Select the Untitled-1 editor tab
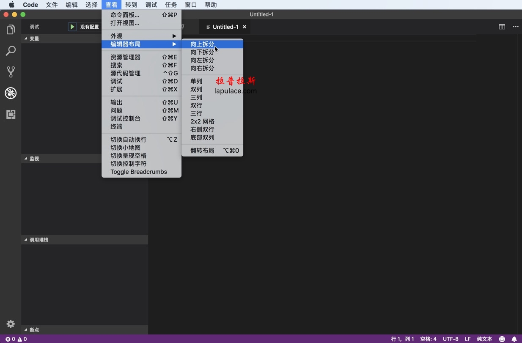The image size is (522, 343). tap(225, 27)
